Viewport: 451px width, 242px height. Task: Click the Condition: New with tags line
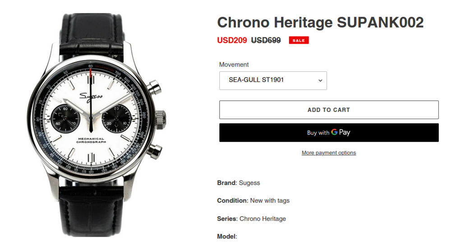coord(253,200)
